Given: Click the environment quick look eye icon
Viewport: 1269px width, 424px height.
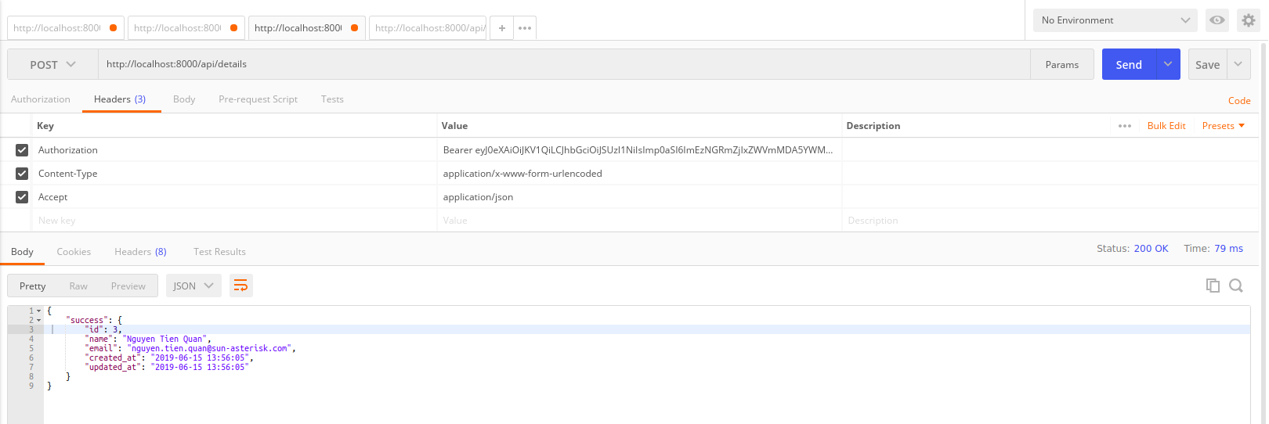Looking at the screenshot, I should pos(1217,20).
